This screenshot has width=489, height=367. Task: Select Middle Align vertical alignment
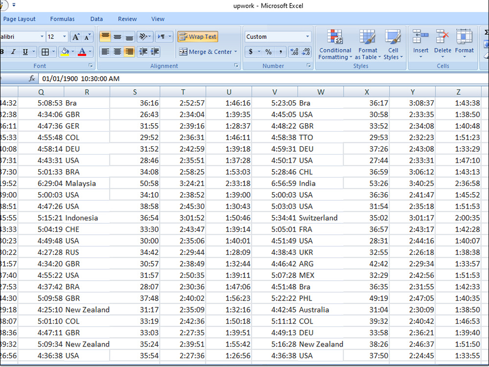117,37
